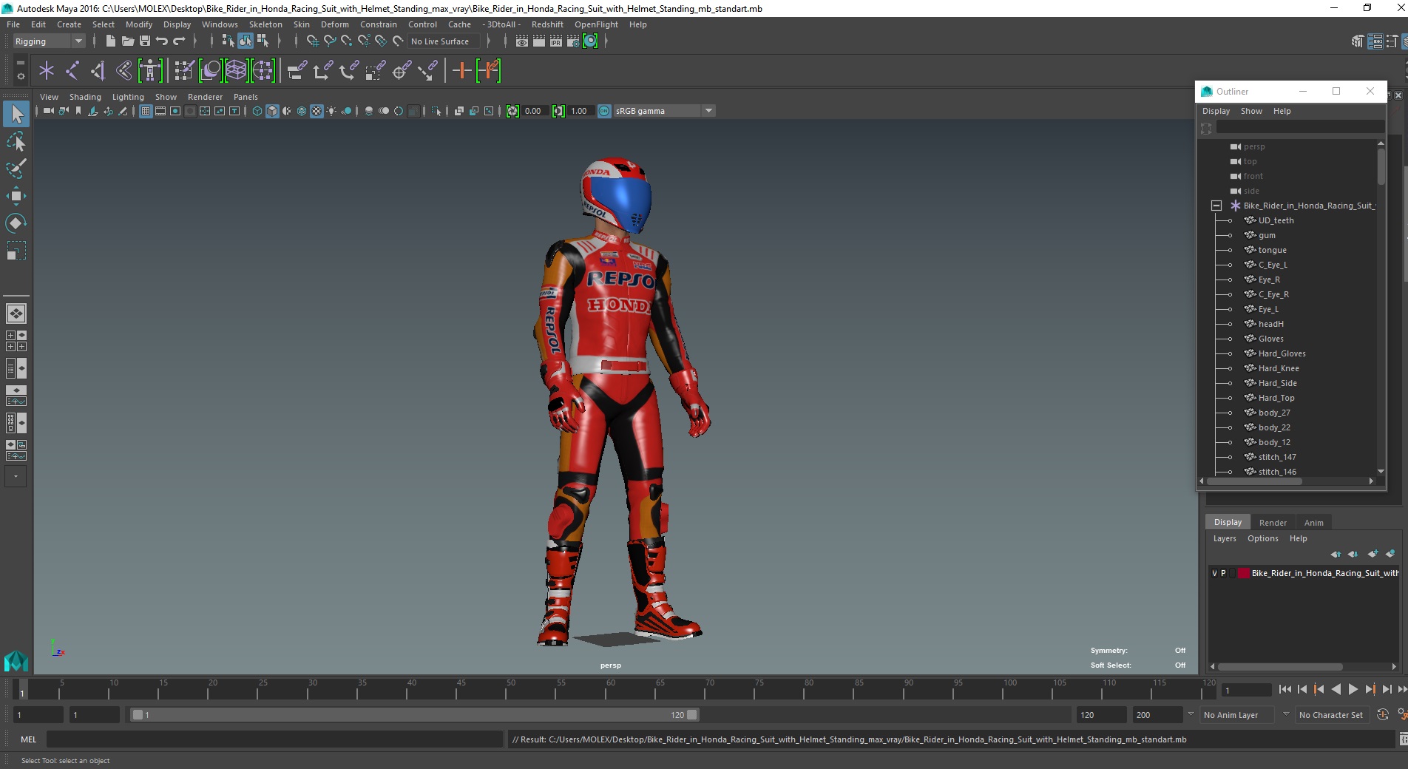The width and height of the screenshot is (1408, 769).
Task: Toggle layer visibility V box
Action: (1214, 573)
